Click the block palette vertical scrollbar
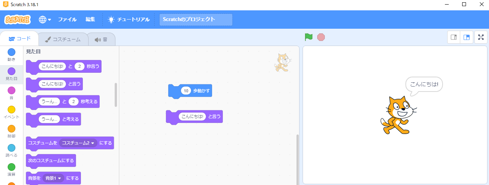This screenshot has width=489, height=185. 116,95
